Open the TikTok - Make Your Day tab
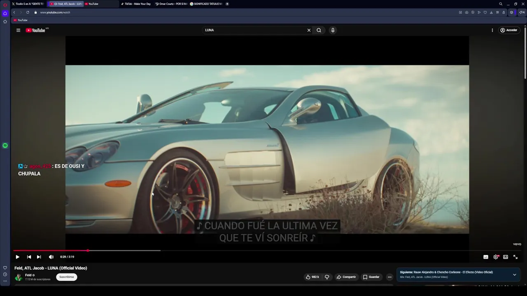The width and height of the screenshot is (527, 296). 136,4
